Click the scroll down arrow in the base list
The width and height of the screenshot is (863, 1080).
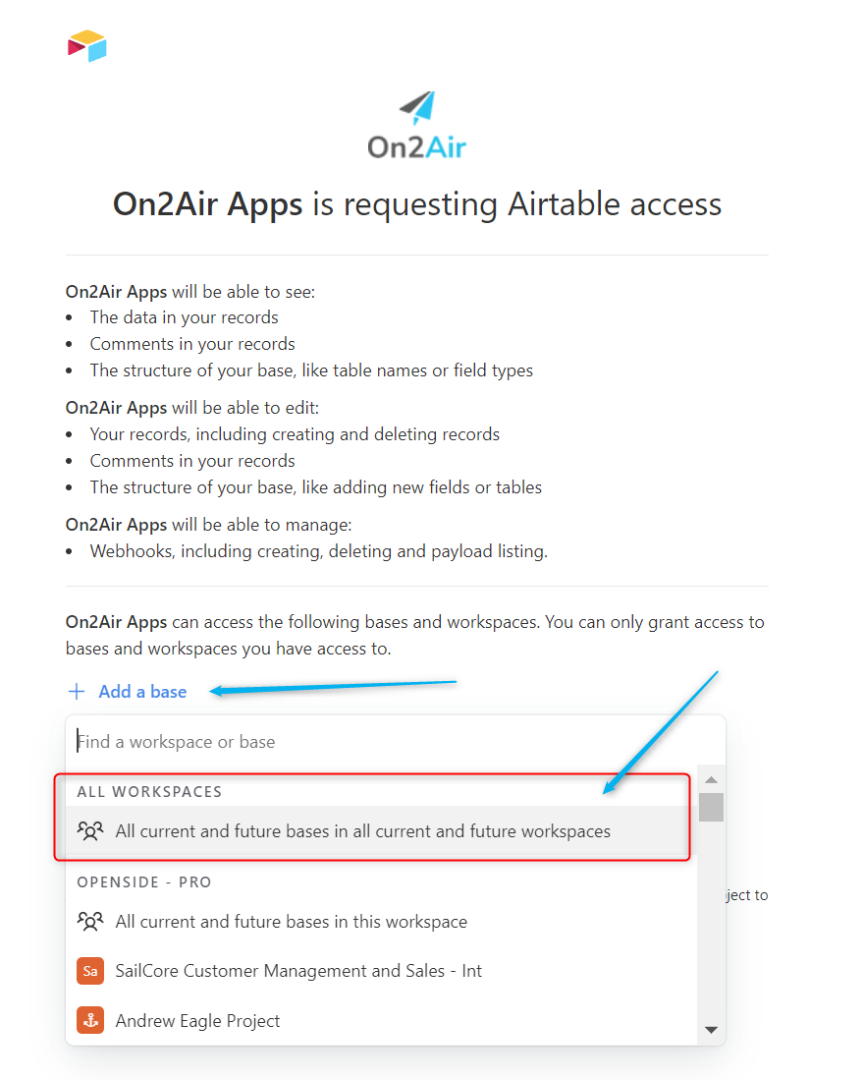pyautogui.click(x=711, y=1030)
